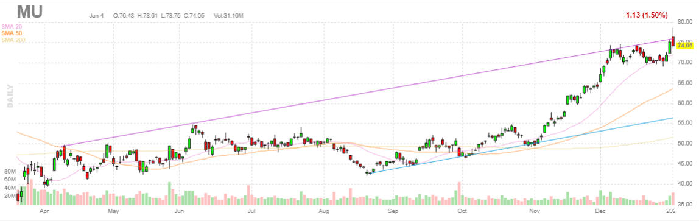Select the SMA 200 legend label
This screenshot has height=221, width=699.
13,40
